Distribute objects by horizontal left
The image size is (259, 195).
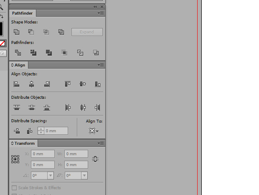pos(68,108)
